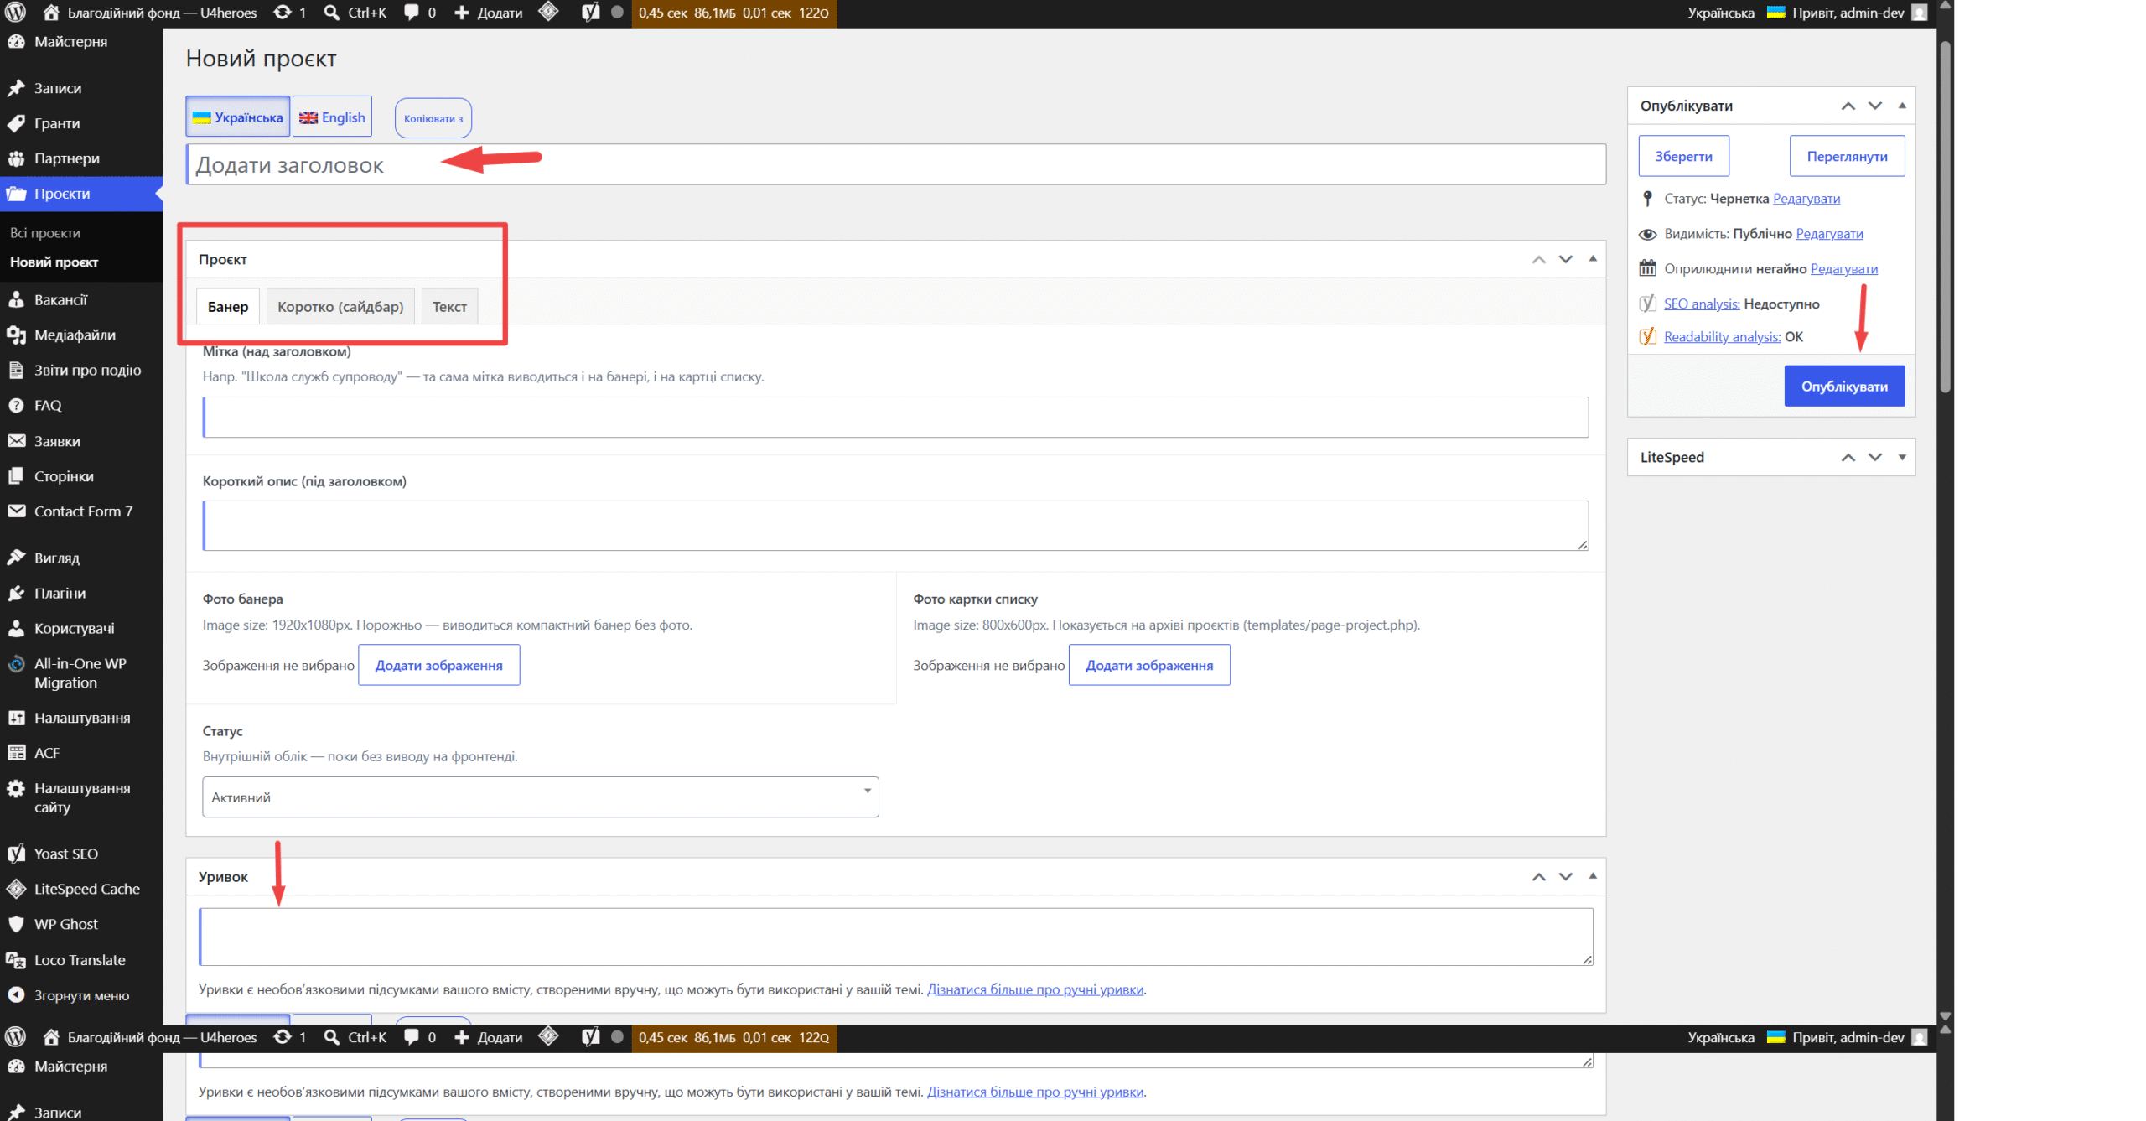
Task: Open Плагіни in the sidebar
Action: coord(60,593)
